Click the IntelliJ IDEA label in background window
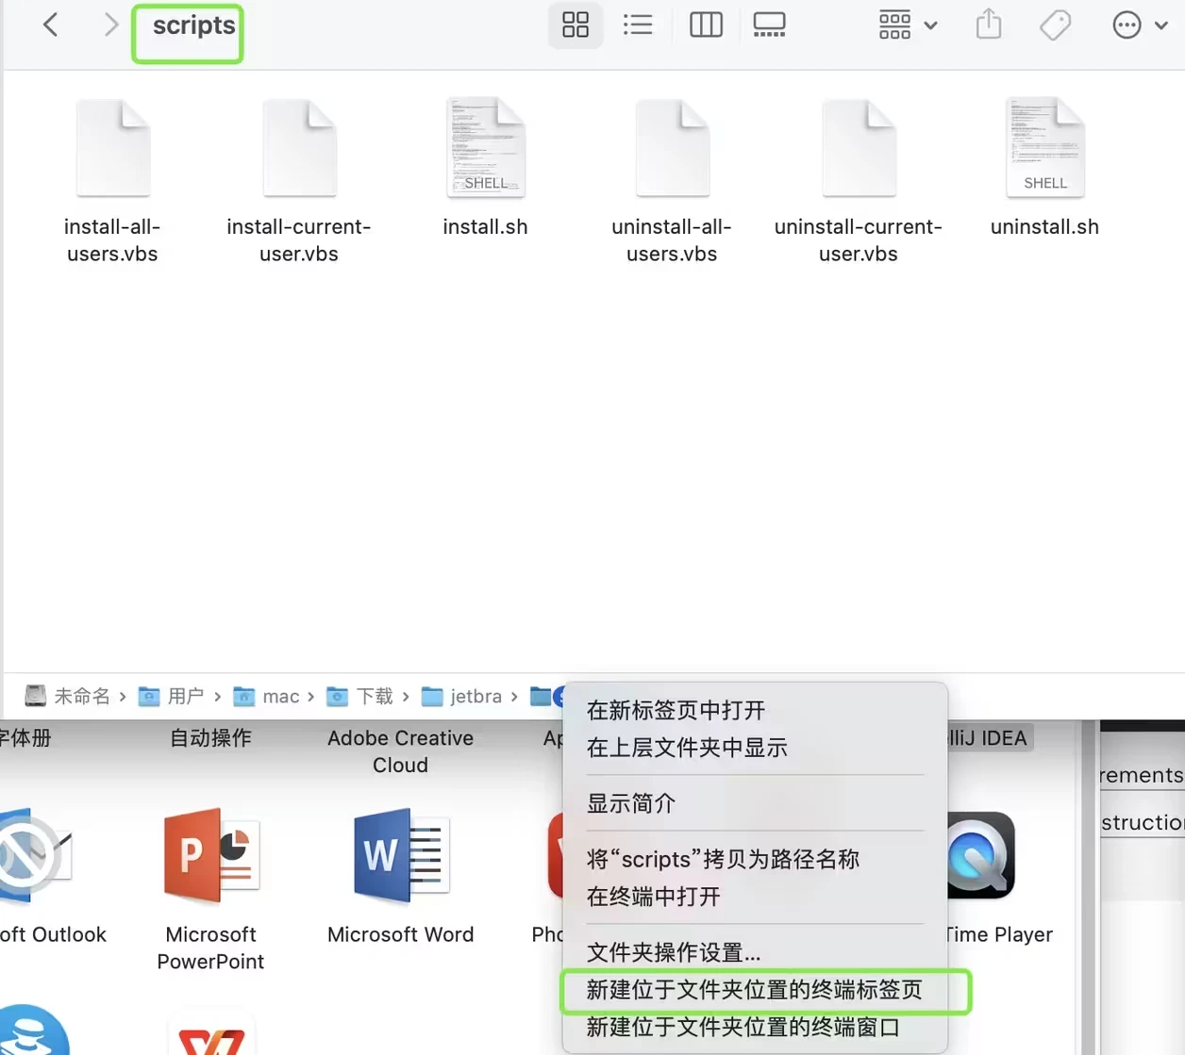The width and height of the screenshot is (1185, 1055). point(988,738)
